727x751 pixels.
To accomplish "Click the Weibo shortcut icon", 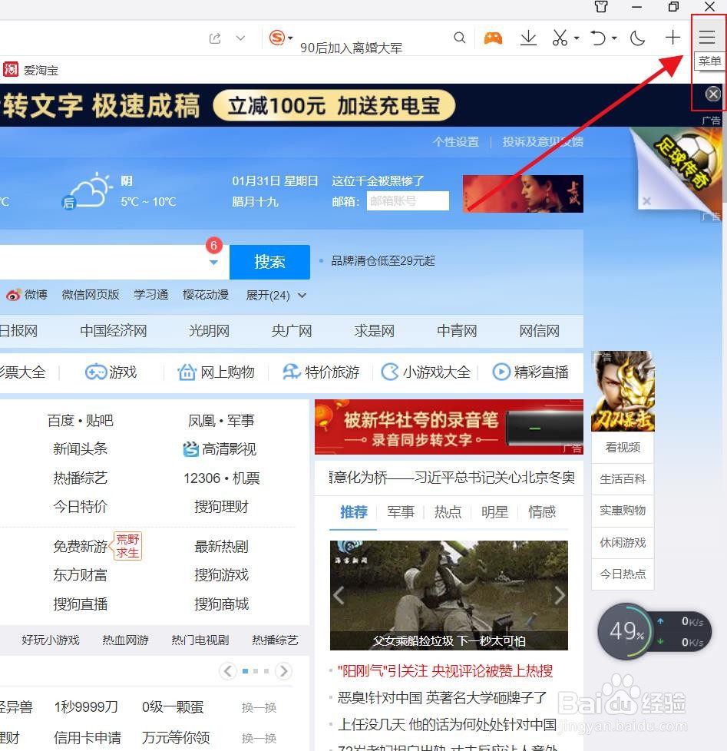I will point(14,294).
